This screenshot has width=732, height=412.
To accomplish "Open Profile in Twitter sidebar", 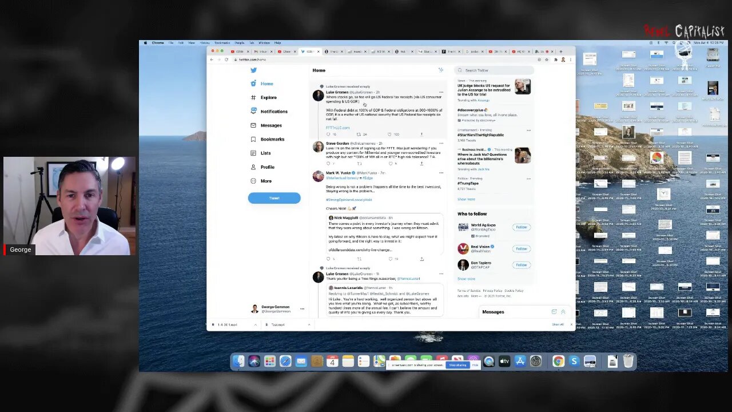I will (x=262, y=167).
